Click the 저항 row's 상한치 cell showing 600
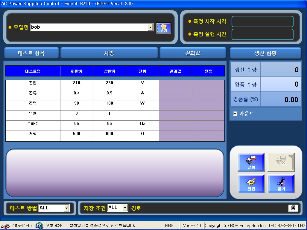 (110, 134)
